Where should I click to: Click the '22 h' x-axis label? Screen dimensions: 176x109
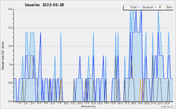(x=160, y=103)
